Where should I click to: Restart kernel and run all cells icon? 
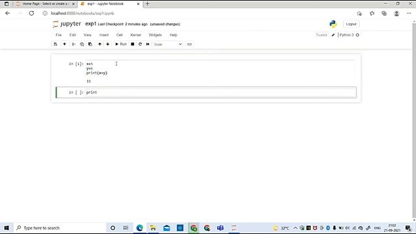pos(148,44)
